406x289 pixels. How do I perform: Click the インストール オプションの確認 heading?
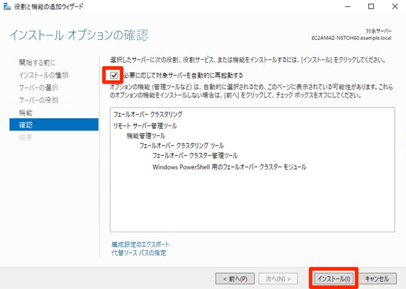point(79,35)
